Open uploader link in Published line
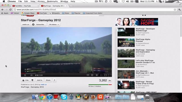Viewport: 182px width, 102px height. coord(44,84)
